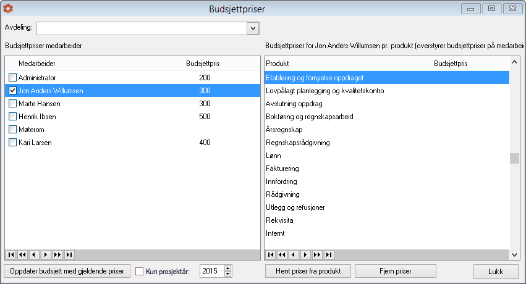526x284 pixels.
Task: Go to previous record in Produkt list navigator
Action: coord(294,255)
